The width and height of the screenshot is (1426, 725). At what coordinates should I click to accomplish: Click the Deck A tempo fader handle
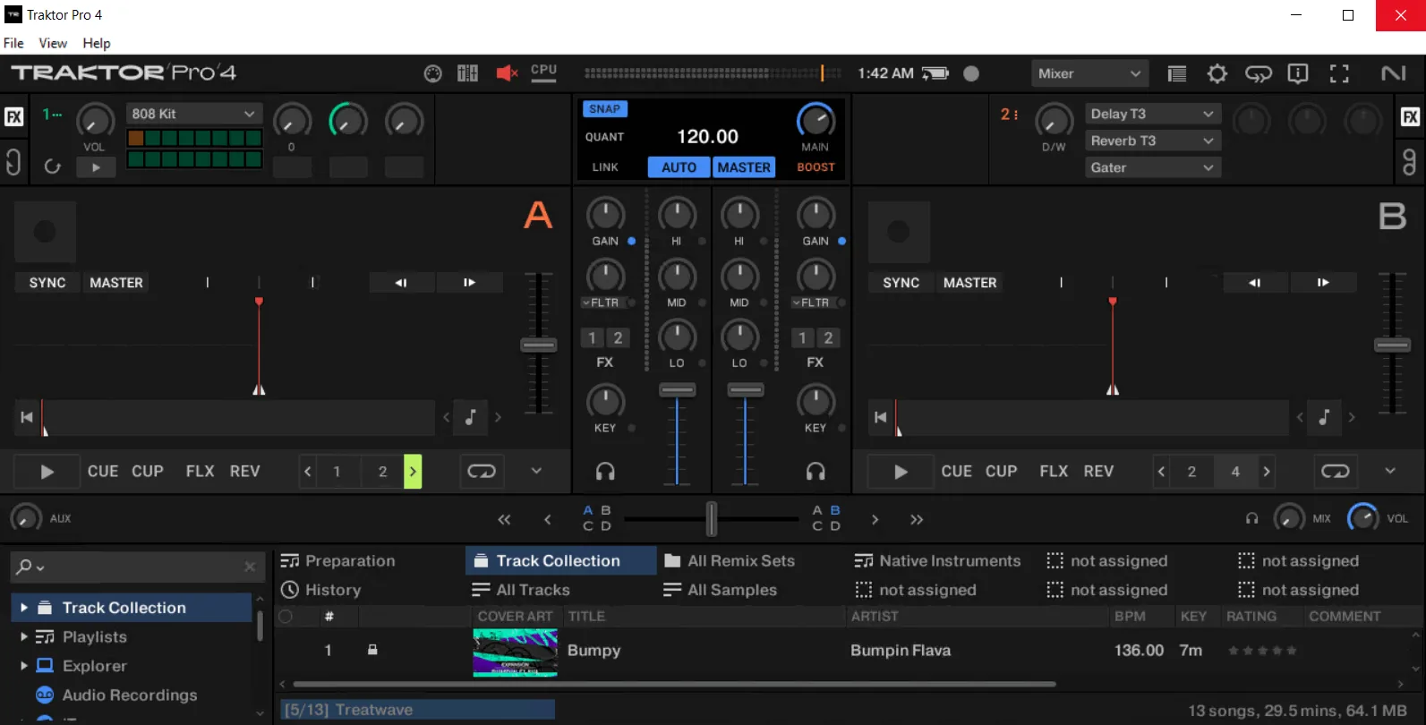coord(539,345)
